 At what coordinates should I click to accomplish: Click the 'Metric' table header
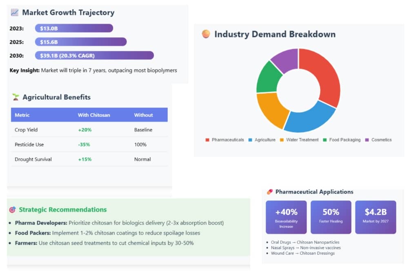point(22,115)
